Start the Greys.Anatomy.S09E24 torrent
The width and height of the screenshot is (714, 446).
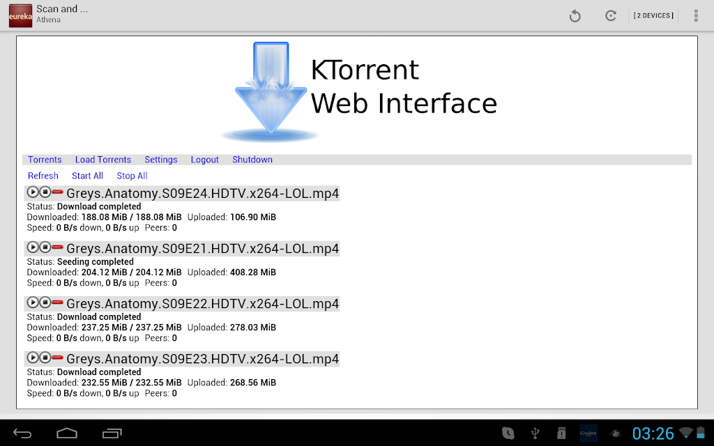33,192
